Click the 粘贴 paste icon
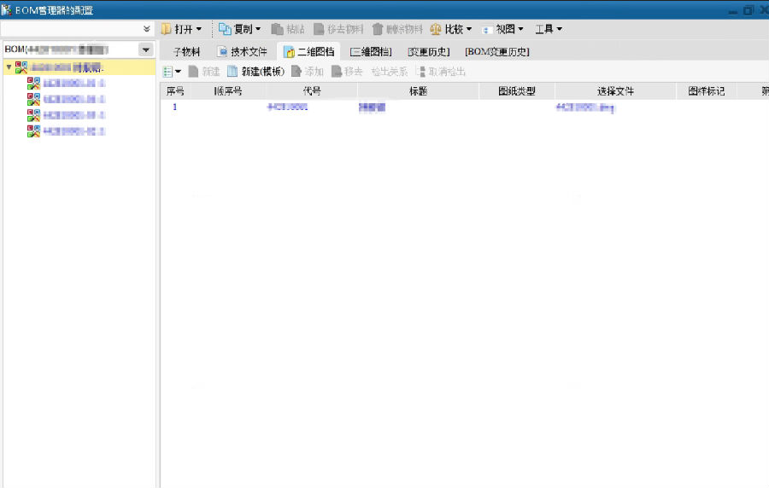Image resolution: width=769 pixels, height=488 pixels. click(278, 29)
